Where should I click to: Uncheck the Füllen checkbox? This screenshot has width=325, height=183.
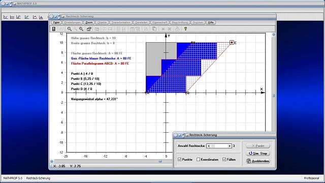pos(224,159)
